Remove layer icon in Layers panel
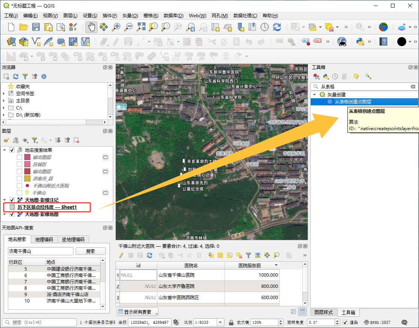 (76, 140)
